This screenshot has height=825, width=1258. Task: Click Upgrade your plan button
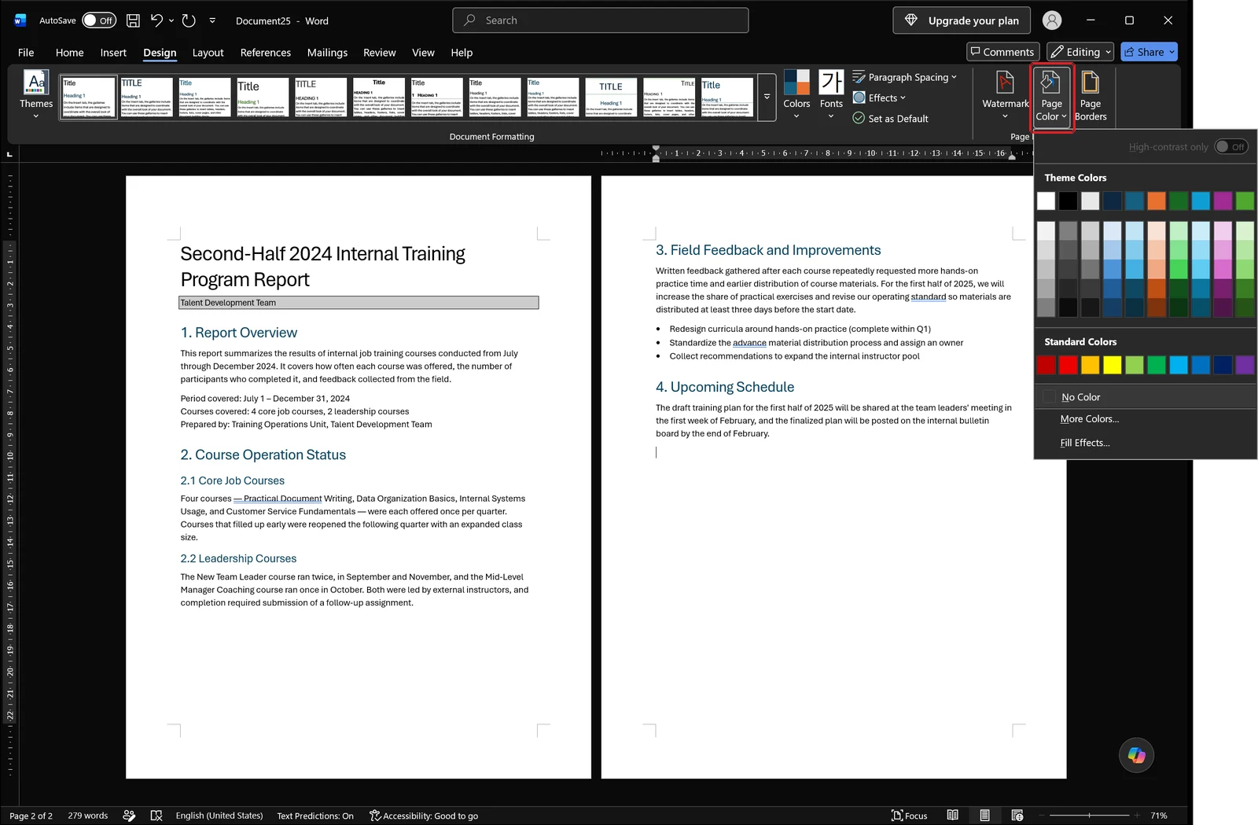963,20
